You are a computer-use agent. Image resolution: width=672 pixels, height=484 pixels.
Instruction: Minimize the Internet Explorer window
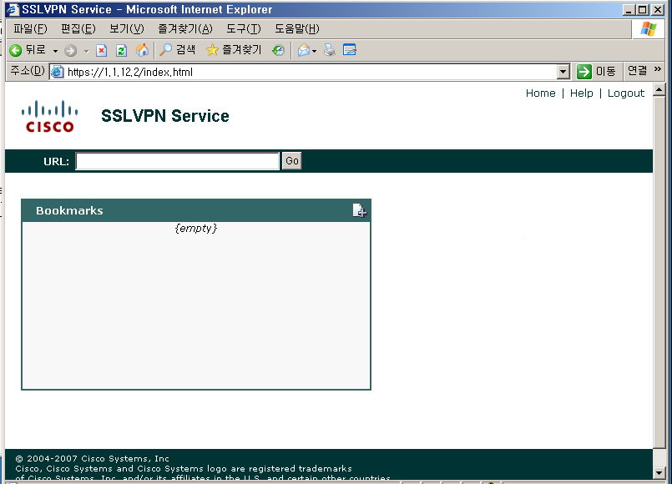[x=629, y=9]
